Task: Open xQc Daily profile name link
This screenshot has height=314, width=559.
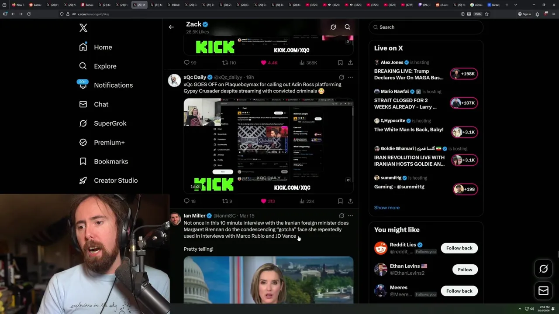Action: tap(195, 77)
